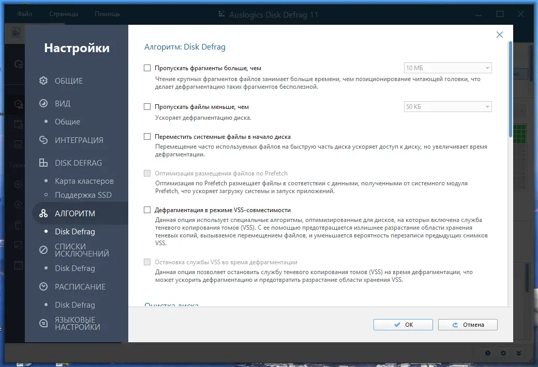Click the gear icon next to ОБЩИЕ
This screenshot has height=367, width=538.
tap(43, 81)
